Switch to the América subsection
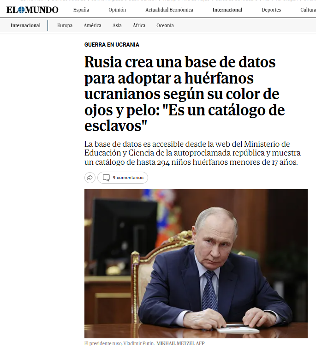The height and width of the screenshot is (348, 316). click(92, 25)
